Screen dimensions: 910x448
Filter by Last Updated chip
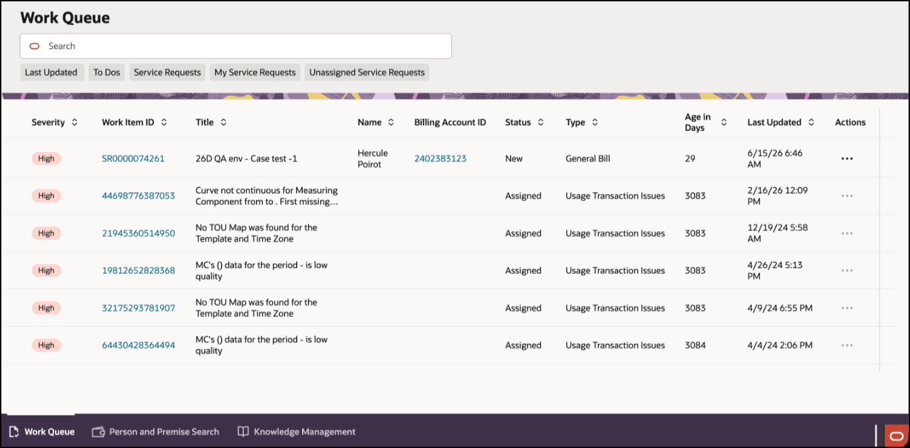pos(51,72)
